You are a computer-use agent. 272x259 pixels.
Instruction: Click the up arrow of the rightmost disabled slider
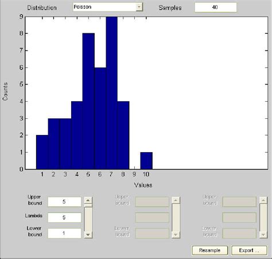coord(263,200)
